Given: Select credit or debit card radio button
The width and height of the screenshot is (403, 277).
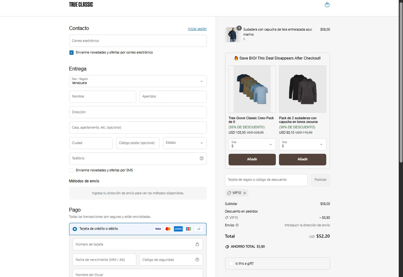Looking at the screenshot, I should 75,229.
